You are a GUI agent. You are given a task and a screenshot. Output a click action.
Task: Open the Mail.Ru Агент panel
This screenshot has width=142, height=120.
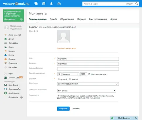click(124, 118)
